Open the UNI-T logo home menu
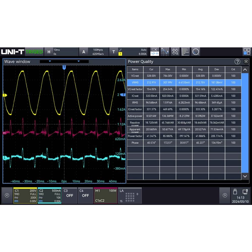The width and height of the screenshot is (252, 252). click(13, 52)
